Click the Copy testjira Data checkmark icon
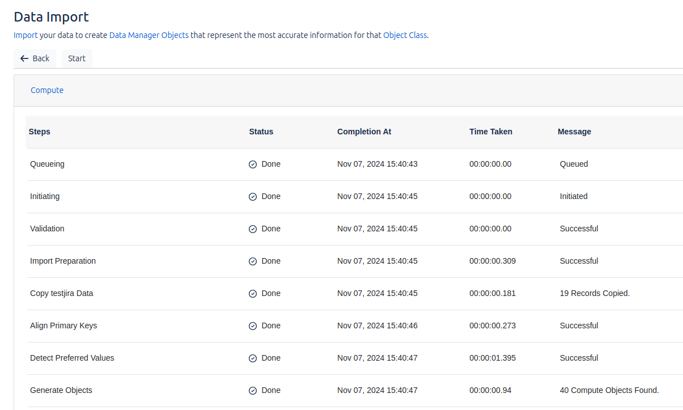 253,294
